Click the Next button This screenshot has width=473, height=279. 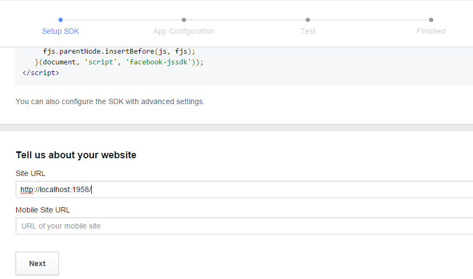(x=37, y=263)
